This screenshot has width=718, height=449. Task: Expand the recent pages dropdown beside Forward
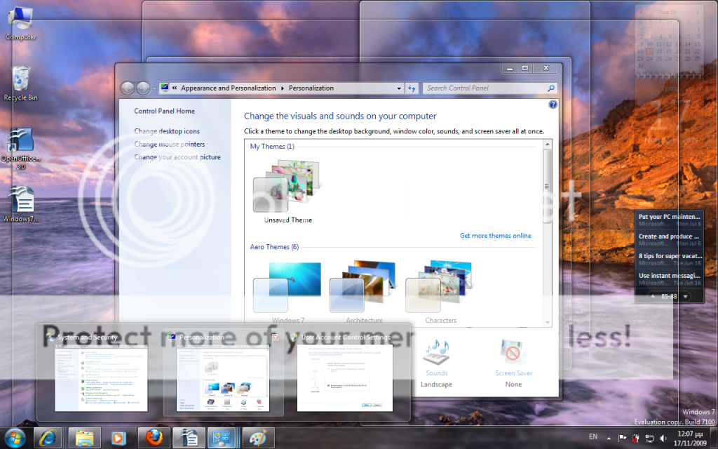[154, 88]
